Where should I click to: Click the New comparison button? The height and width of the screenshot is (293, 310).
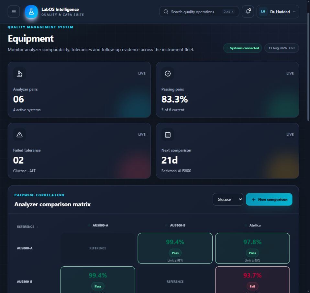pyautogui.click(x=269, y=200)
